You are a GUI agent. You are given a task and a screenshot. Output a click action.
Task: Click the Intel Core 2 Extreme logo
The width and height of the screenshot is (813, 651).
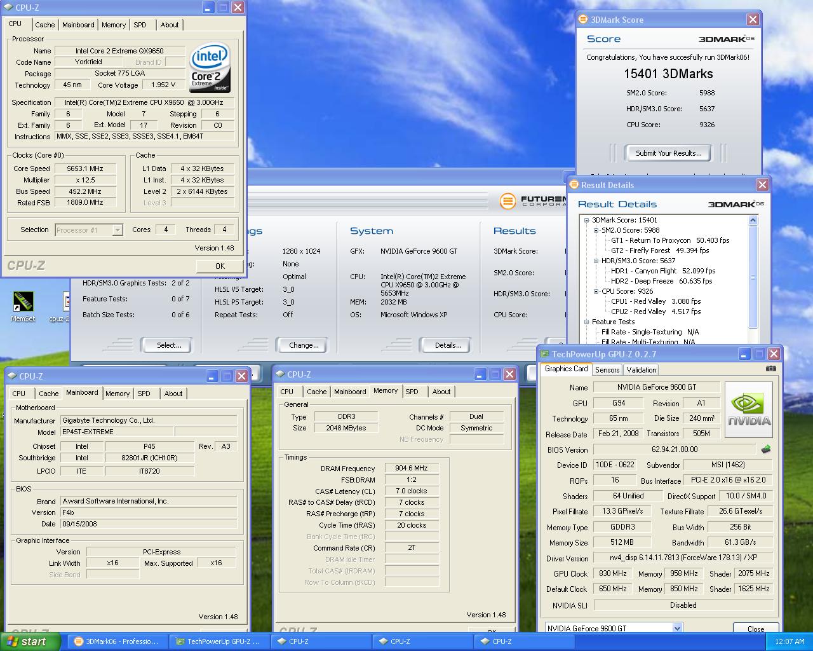(210, 67)
